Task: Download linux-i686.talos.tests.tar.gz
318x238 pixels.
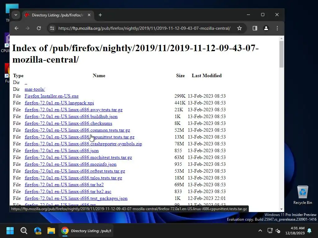Action: (73, 178)
